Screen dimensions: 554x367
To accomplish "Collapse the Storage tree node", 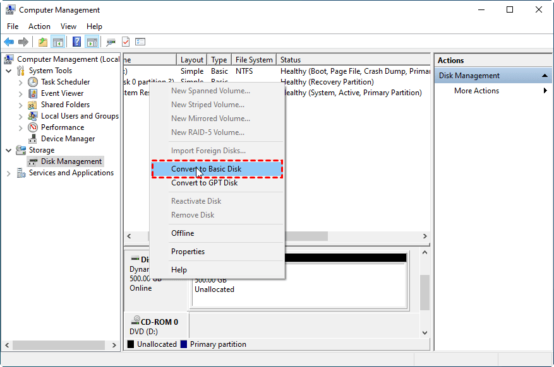I will click(x=8, y=150).
